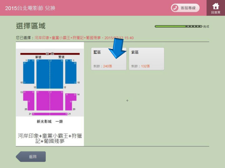Screen dimensions: 225x168
Task: Click the home icon labeled 回首頁
Action: pyautogui.click(x=216, y=8)
